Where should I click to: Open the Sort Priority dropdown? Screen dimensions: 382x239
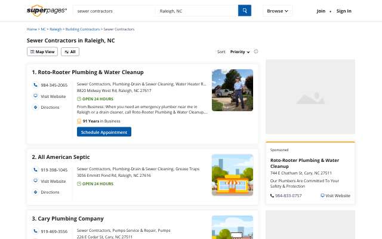tap(240, 52)
